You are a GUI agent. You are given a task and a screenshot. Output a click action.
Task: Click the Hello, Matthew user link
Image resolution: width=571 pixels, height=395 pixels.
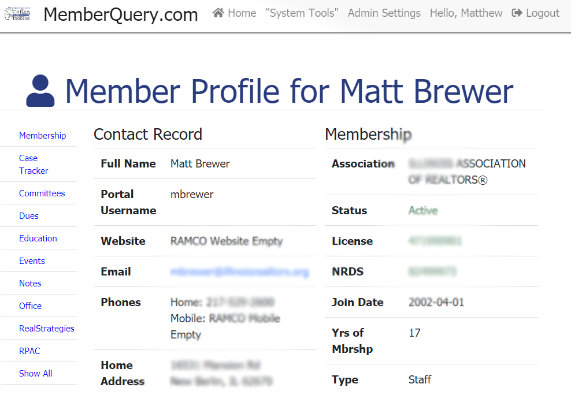pos(466,13)
